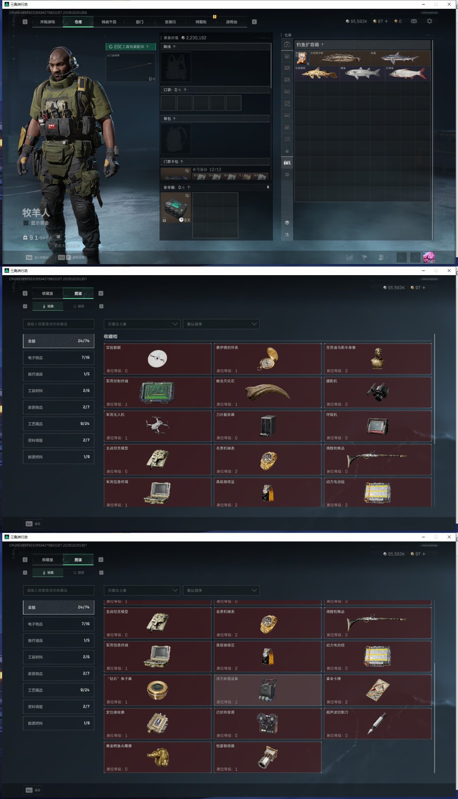Open 默认排序 dropdown in the bottom window

pyautogui.click(x=221, y=590)
